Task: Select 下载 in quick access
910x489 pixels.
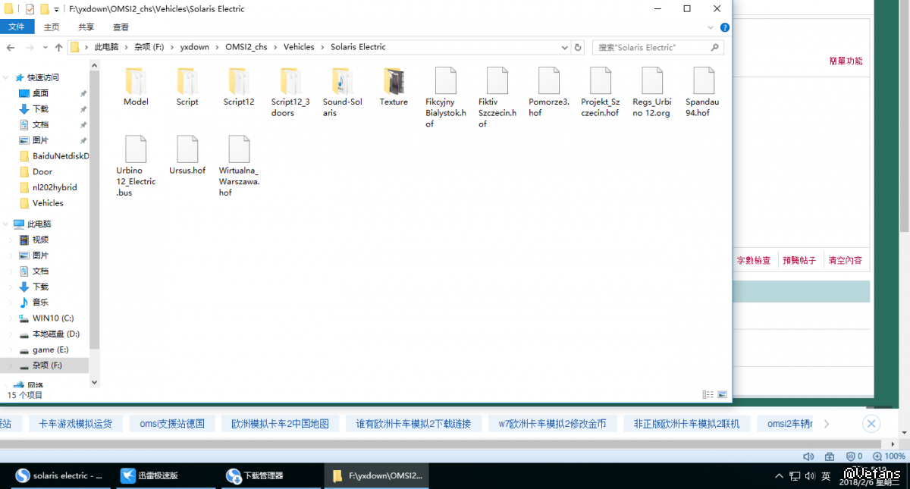Action: click(x=40, y=109)
